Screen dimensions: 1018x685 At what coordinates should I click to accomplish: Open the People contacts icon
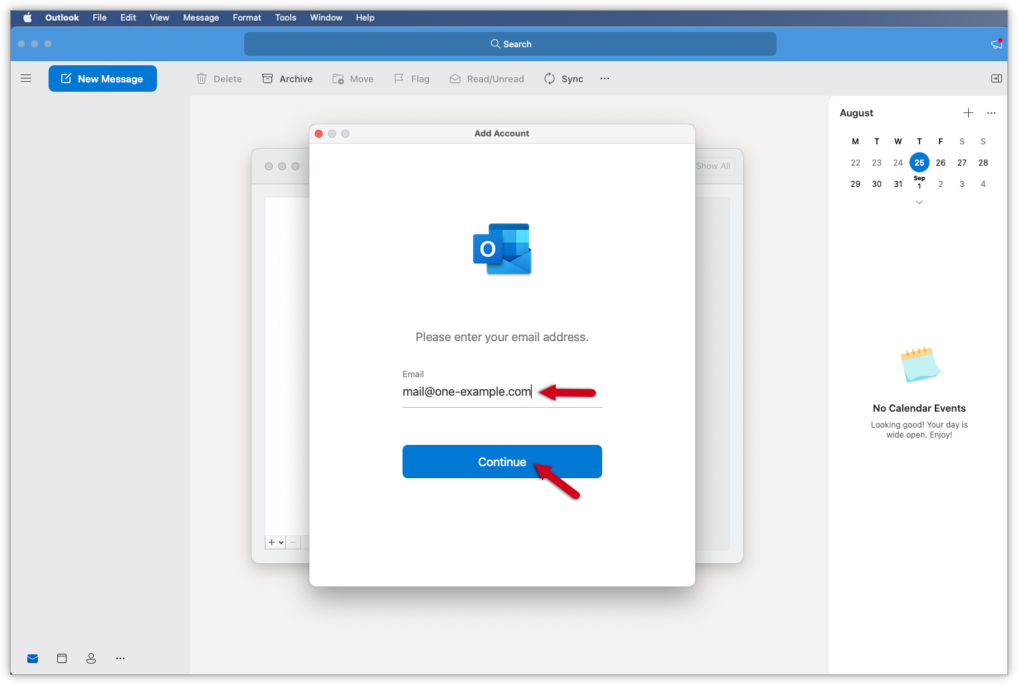(x=91, y=658)
